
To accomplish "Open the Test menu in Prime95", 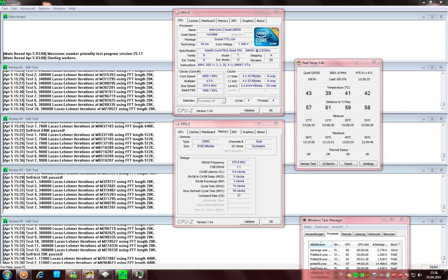I will (5, 9).
